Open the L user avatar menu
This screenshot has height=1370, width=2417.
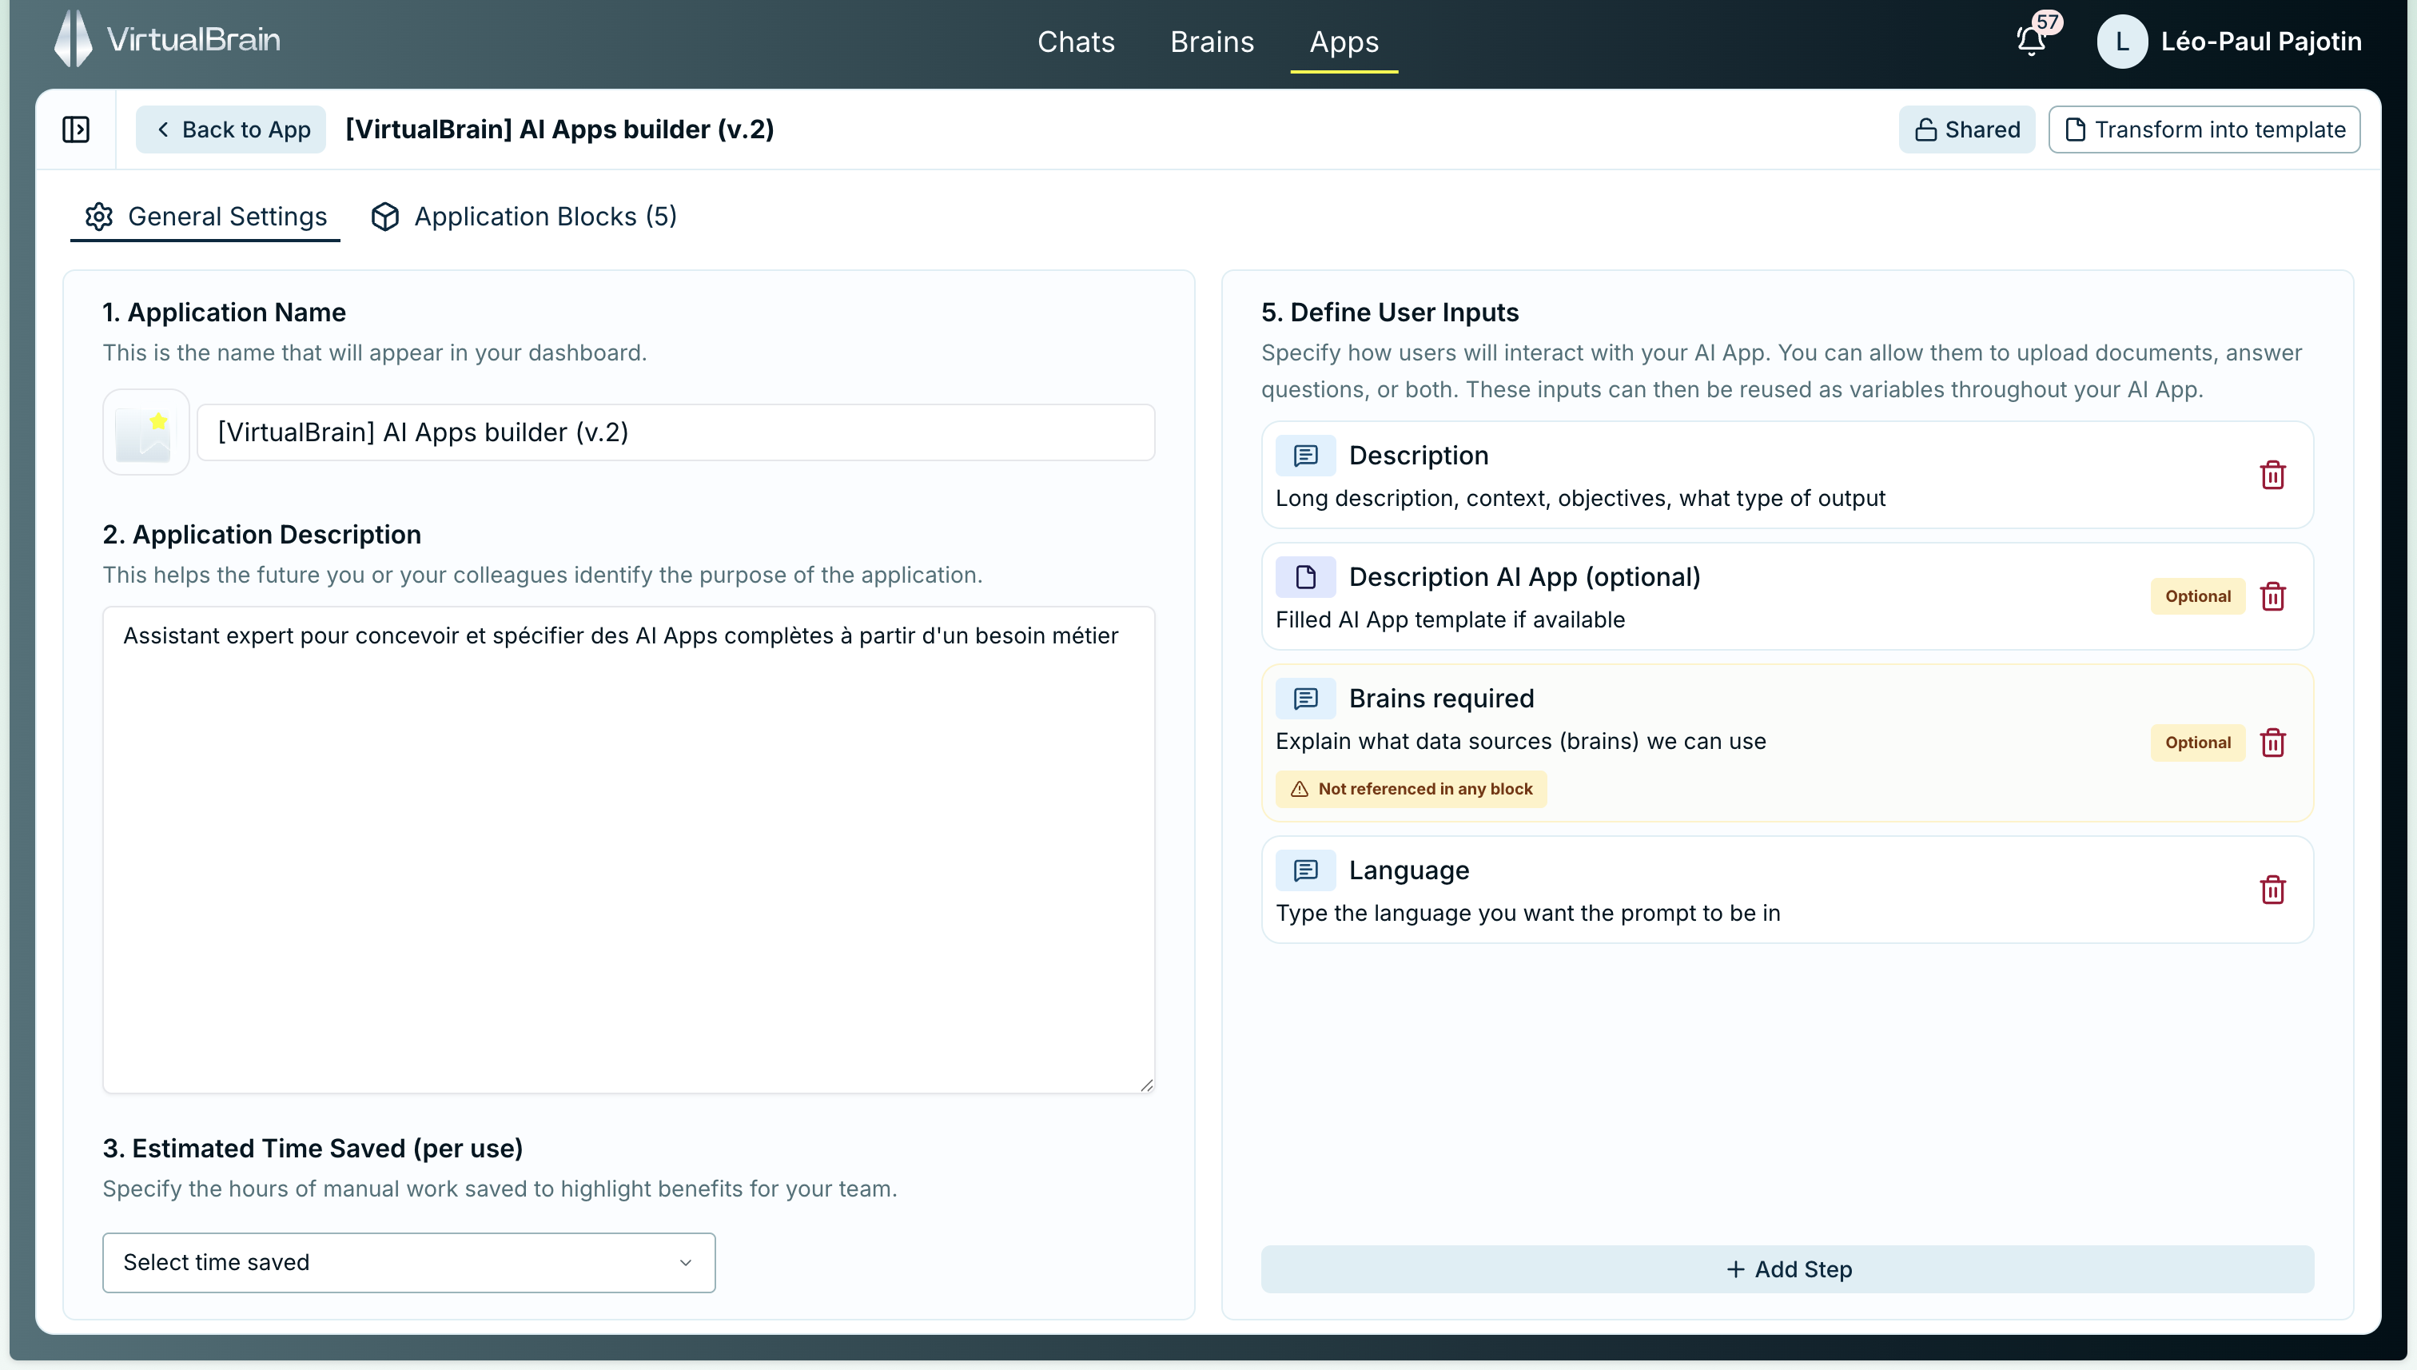[2121, 42]
